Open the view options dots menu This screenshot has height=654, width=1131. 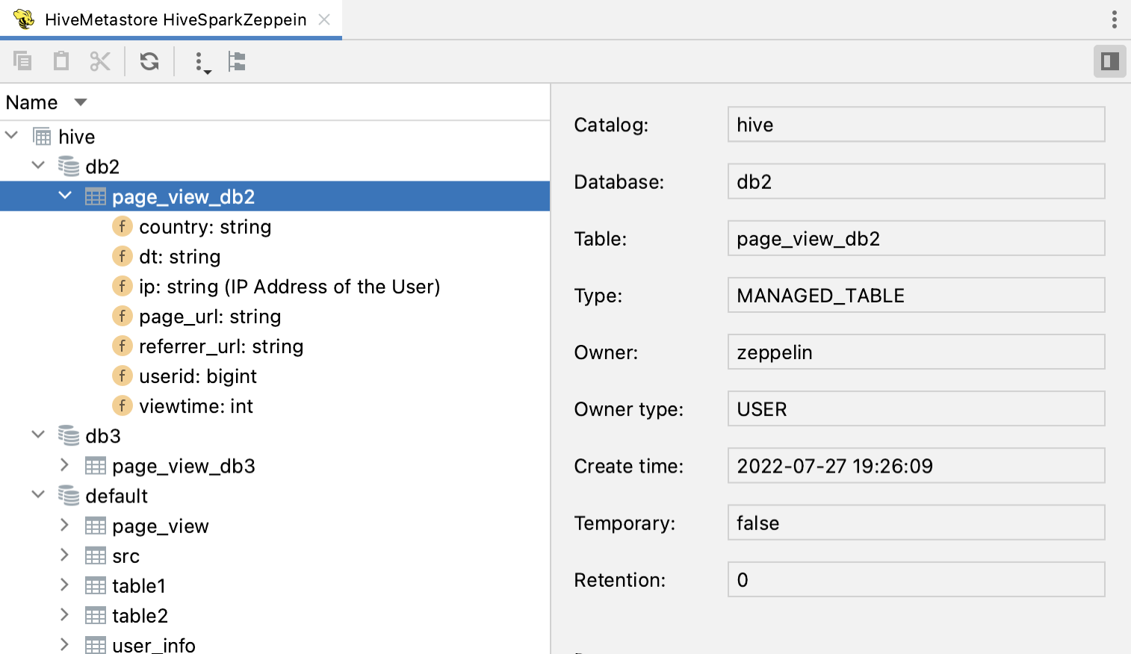(x=201, y=62)
